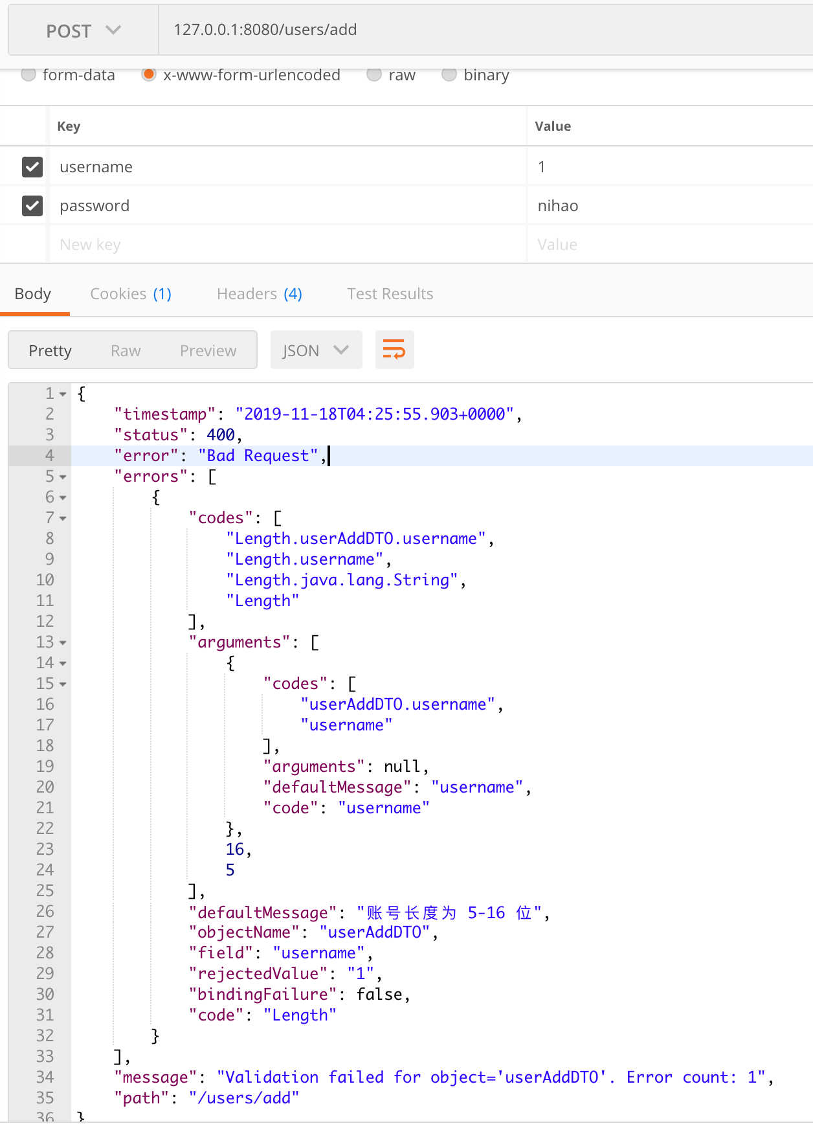Click the New key input field
Image resolution: width=813 pixels, height=1128 pixels.
pos(285,245)
